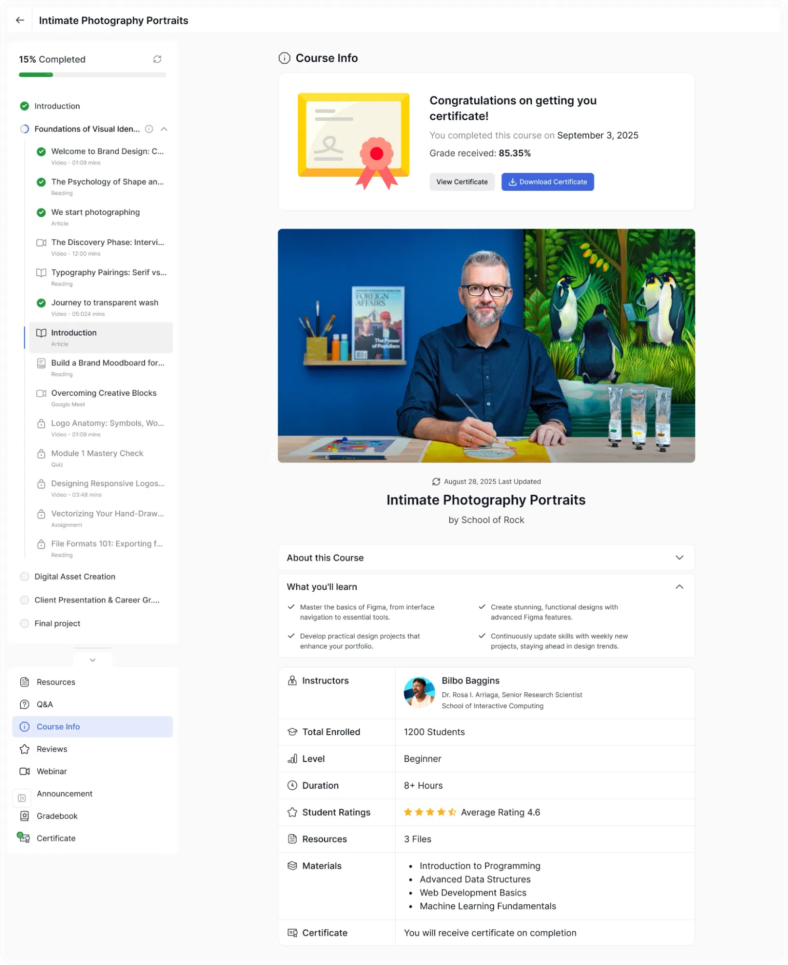This screenshot has height=965, width=788.
Task: Click the Reviews star icon
Action: [x=25, y=750]
